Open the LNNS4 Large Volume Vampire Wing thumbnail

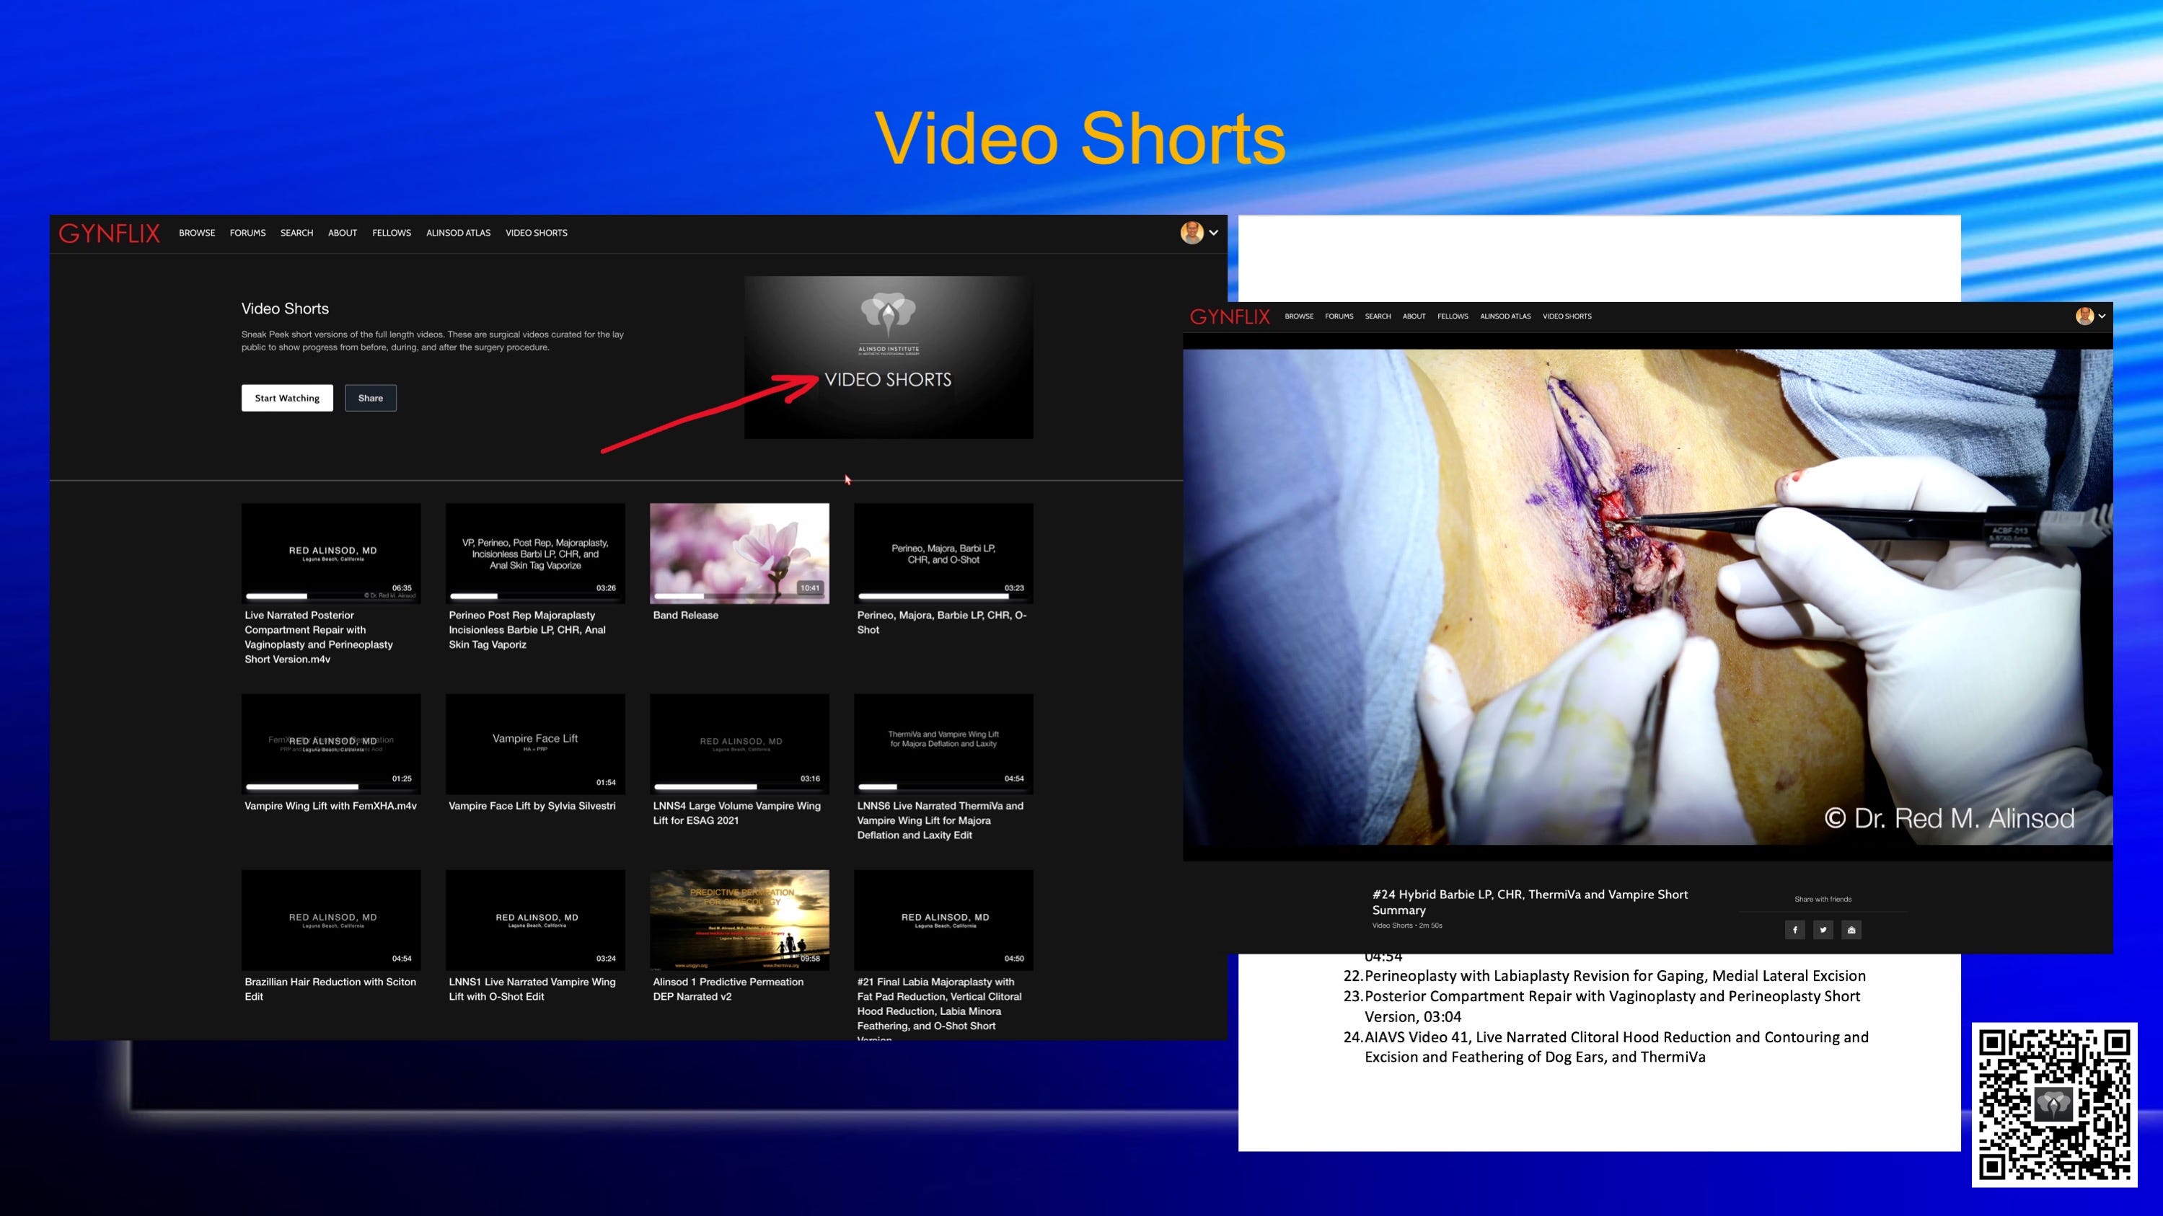pyautogui.click(x=739, y=744)
